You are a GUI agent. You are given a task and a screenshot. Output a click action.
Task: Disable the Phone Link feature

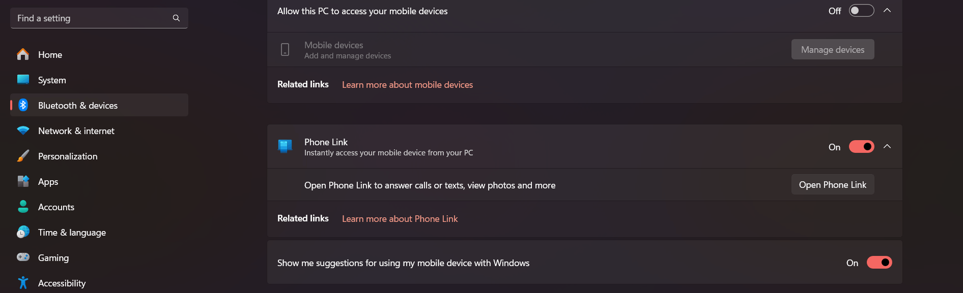pyautogui.click(x=861, y=146)
